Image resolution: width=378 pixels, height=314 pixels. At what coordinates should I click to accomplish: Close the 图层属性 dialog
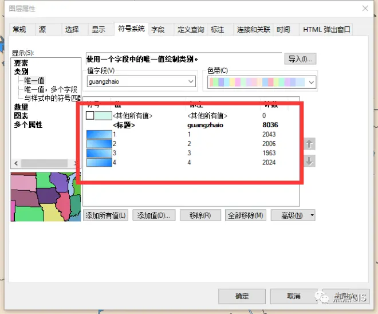pyautogui.click(x=365, y=9)
